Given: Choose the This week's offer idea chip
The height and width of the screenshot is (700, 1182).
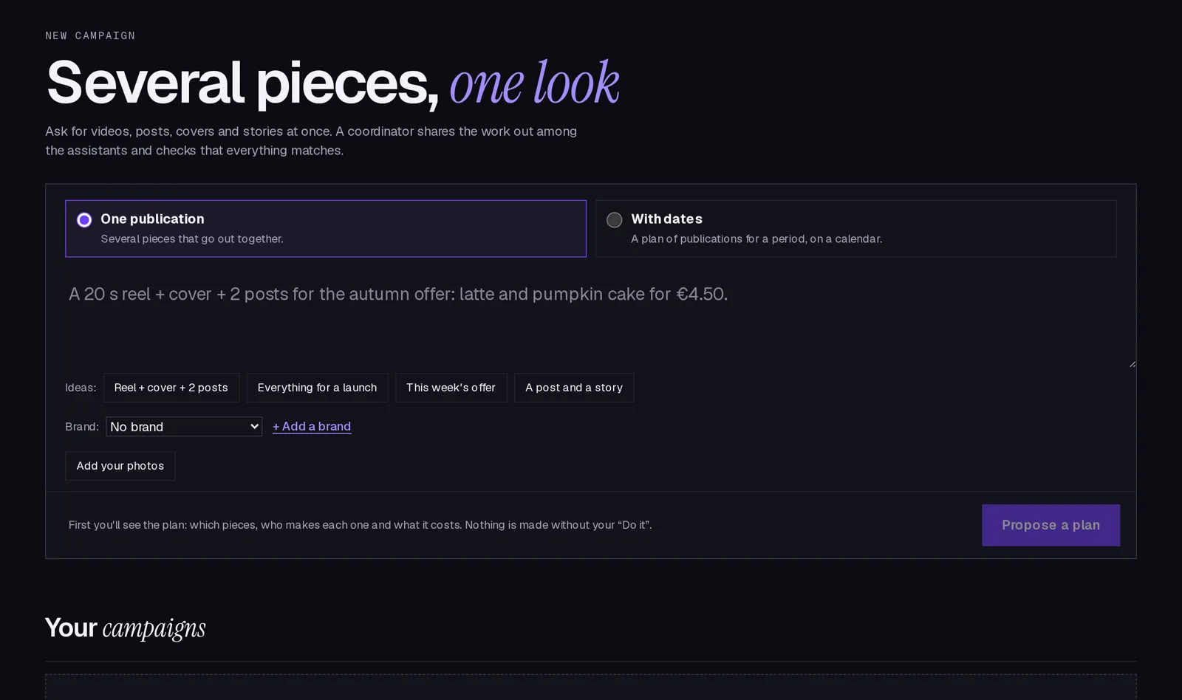Looking at the screenshot, I should (x=451, y=388).
